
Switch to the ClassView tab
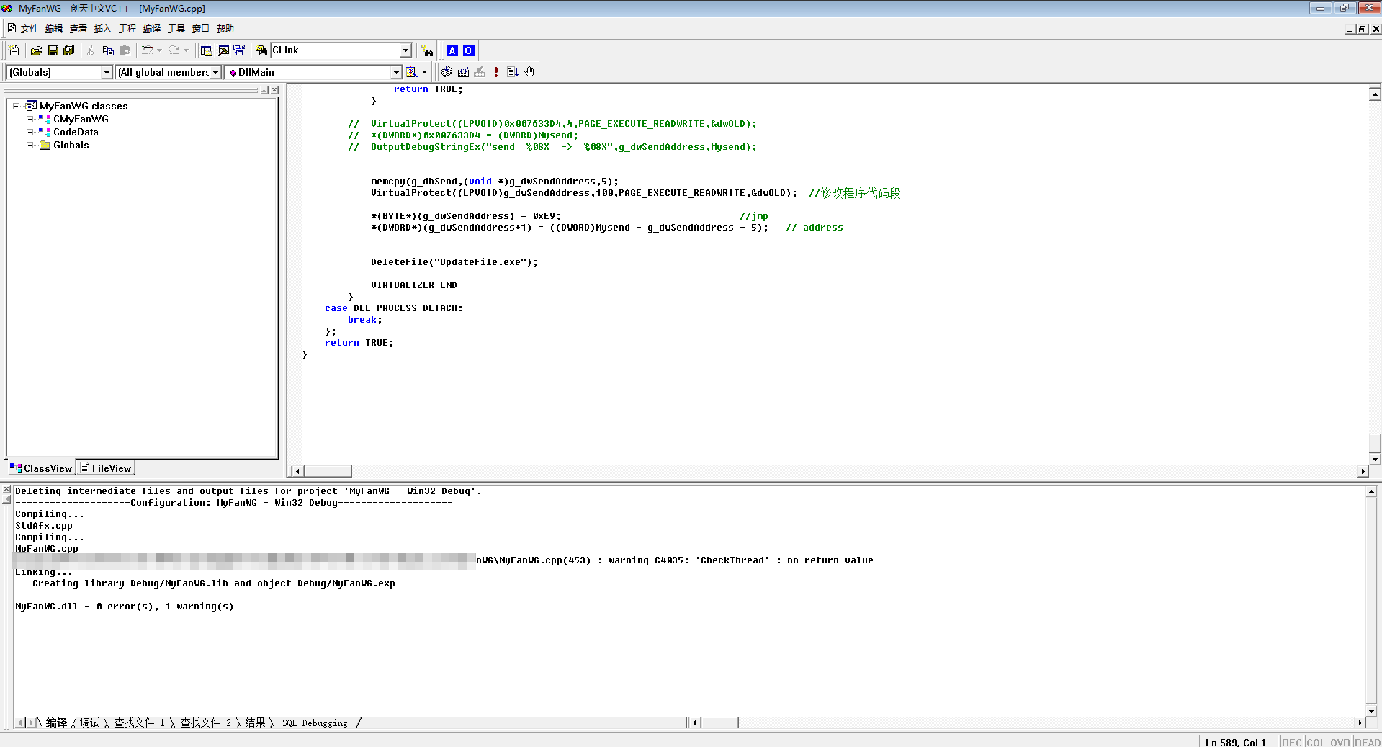(x=41, y=468)
